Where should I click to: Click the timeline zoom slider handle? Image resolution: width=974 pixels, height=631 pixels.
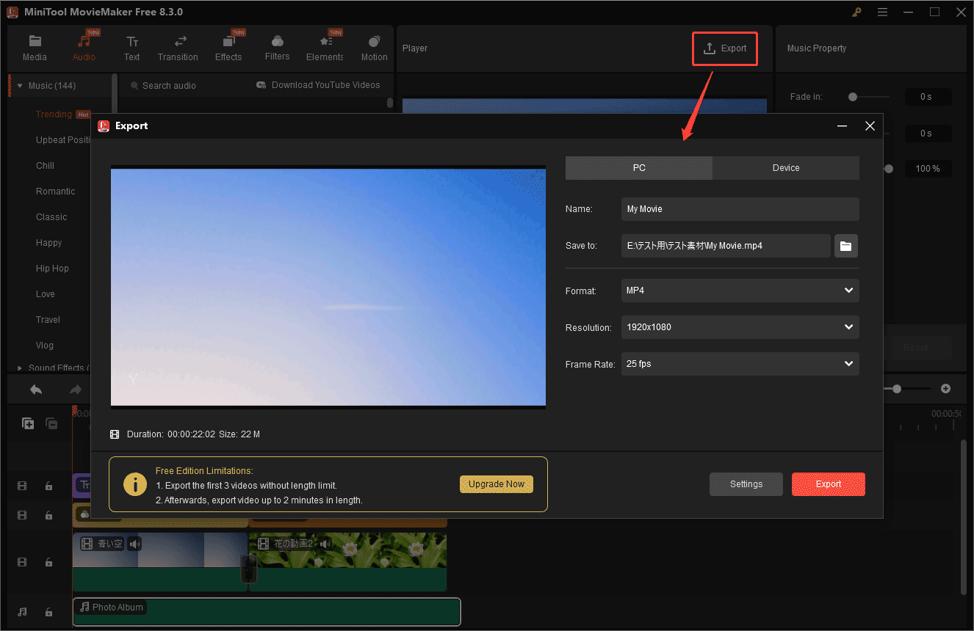point(897,389)
